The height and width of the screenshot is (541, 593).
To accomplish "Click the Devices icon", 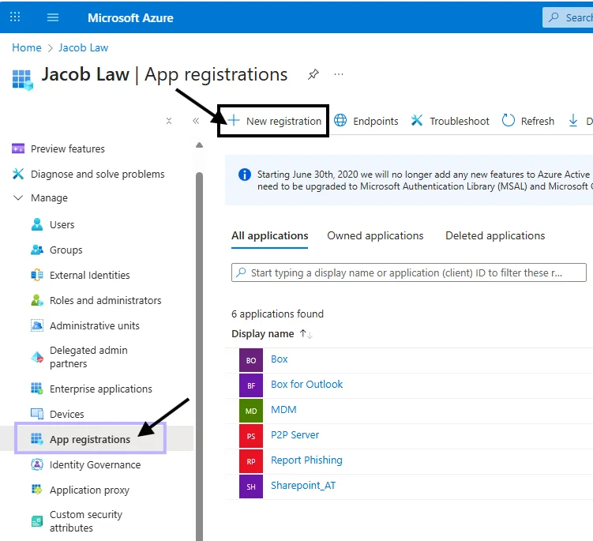I will [36, 414].
